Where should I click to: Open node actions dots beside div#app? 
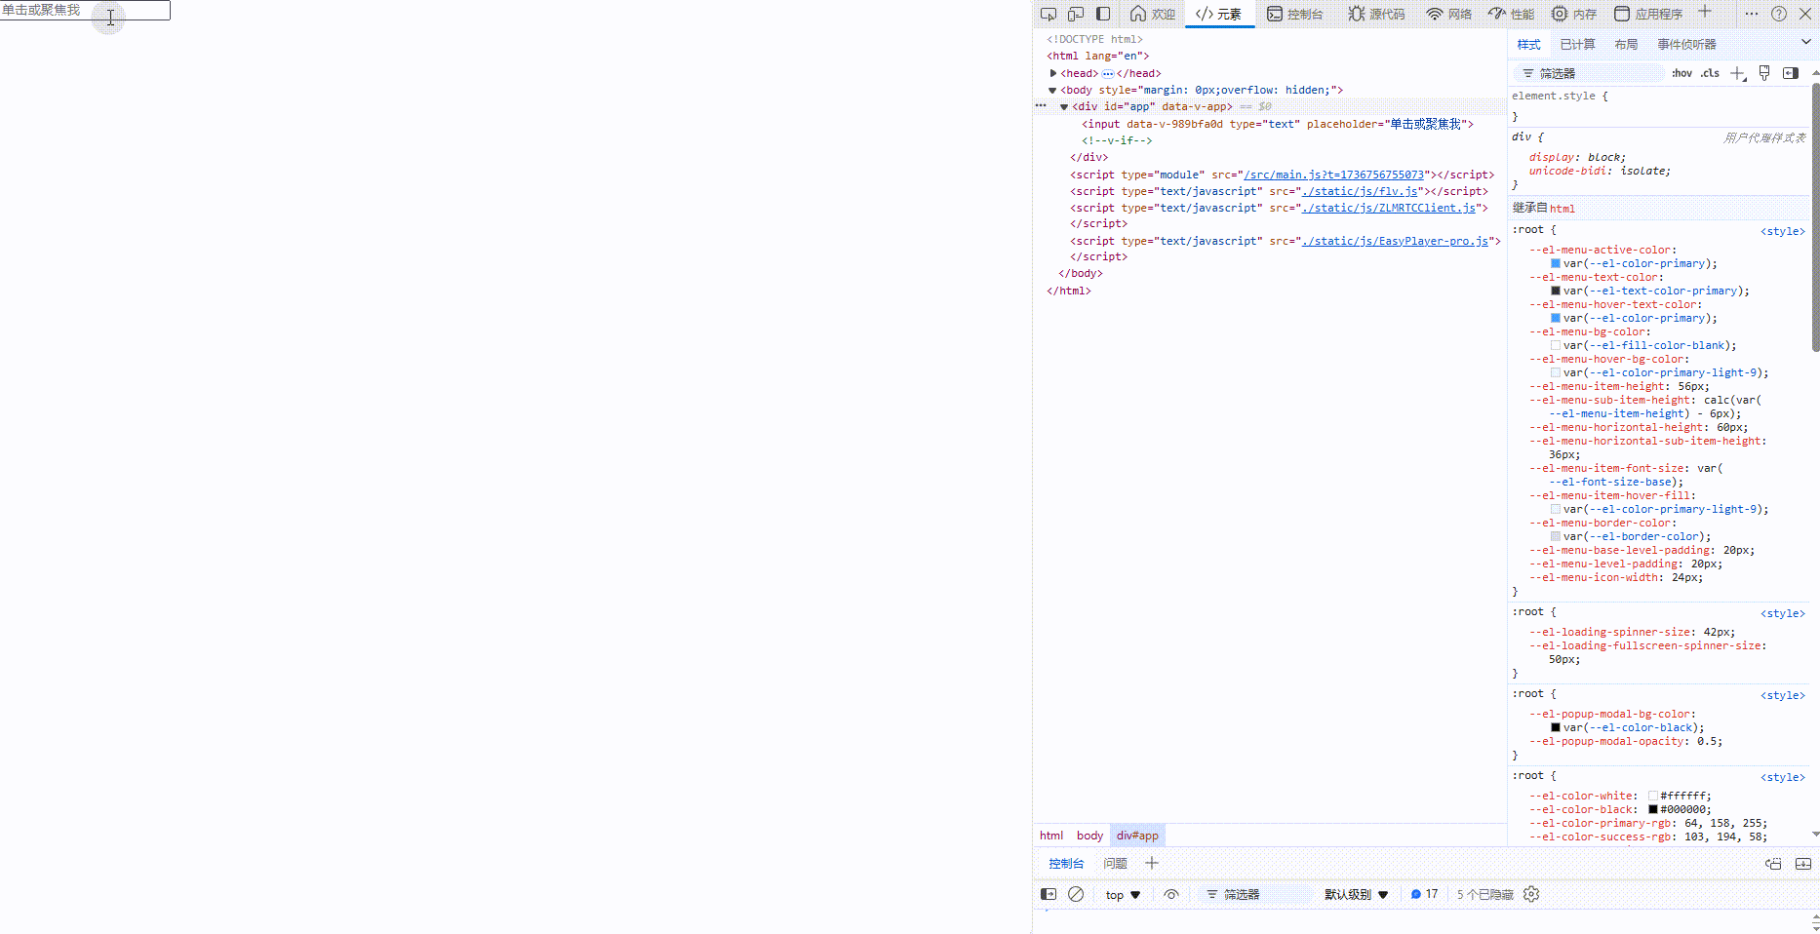coord(1041,106)
